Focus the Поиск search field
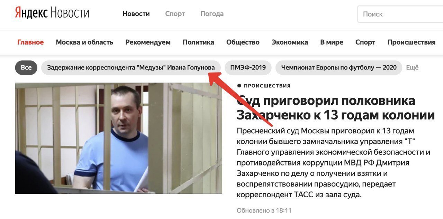 coord(400,14)
